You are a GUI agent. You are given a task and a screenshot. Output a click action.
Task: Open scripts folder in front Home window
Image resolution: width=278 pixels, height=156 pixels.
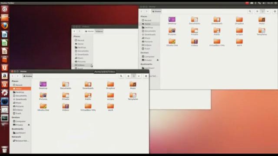click(110, 96)
